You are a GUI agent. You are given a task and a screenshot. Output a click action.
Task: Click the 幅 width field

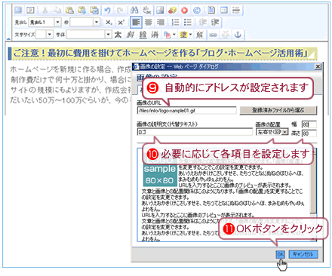click(x=309, y=124)
